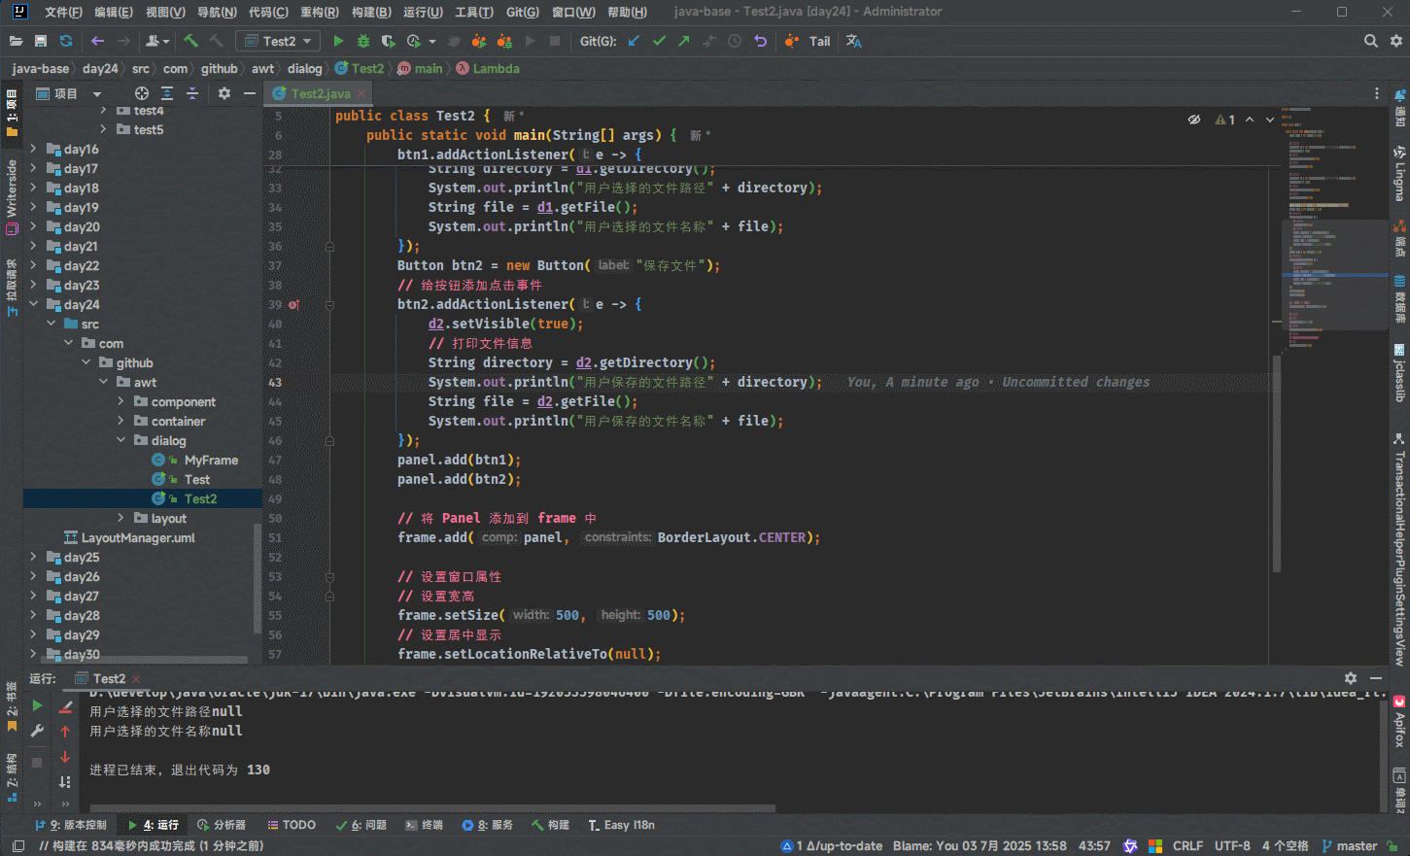
Task: Collapse the dialog package folder
Action: click(120, 440)
